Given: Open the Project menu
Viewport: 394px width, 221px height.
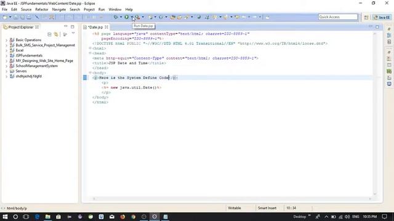Looking at the screenshot, I should click(x=89, y=10).
